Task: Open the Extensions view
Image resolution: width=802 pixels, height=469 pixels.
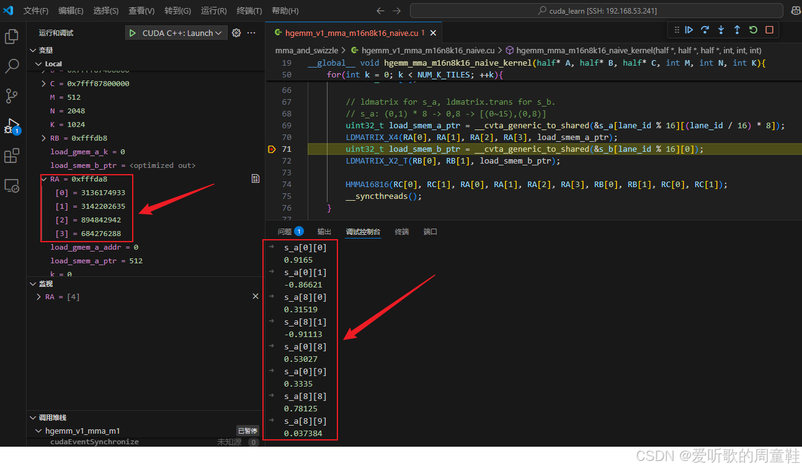Action: click(12, 156)
